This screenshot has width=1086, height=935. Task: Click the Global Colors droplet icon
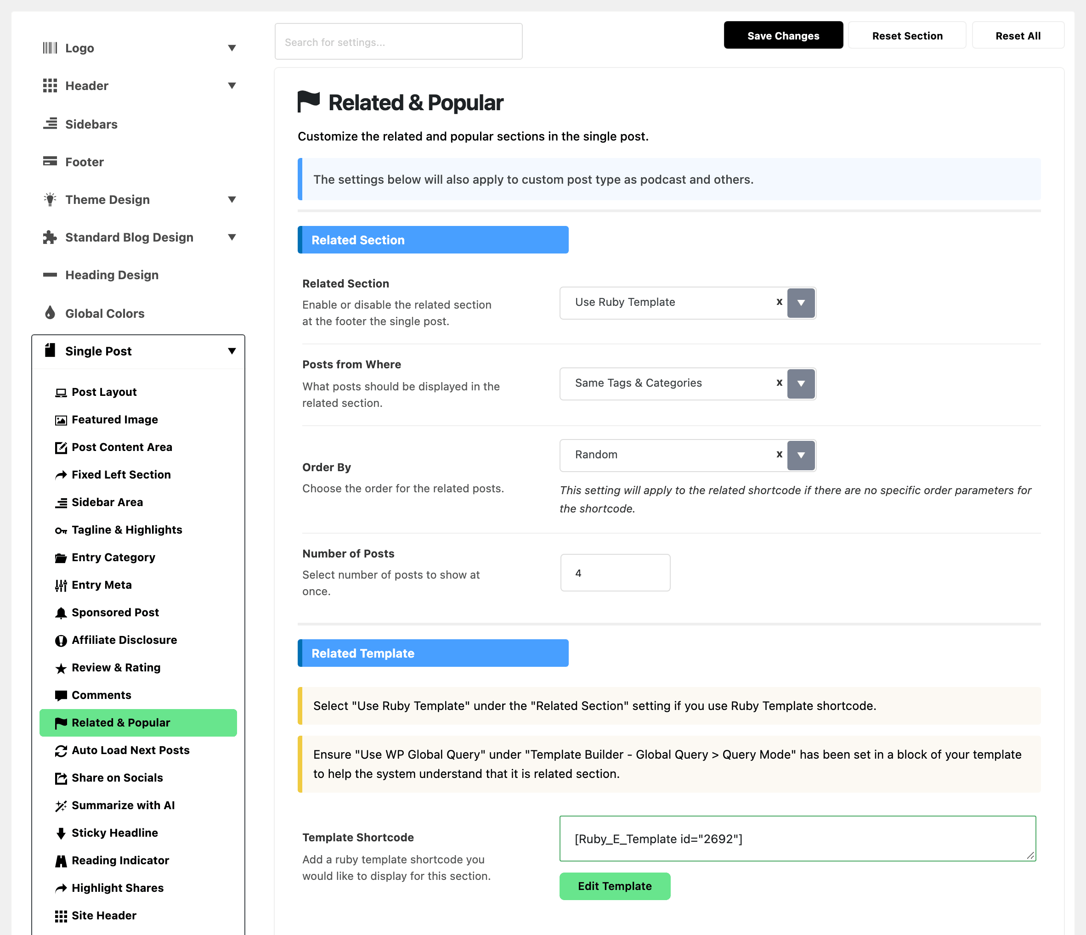pos(50,313)
